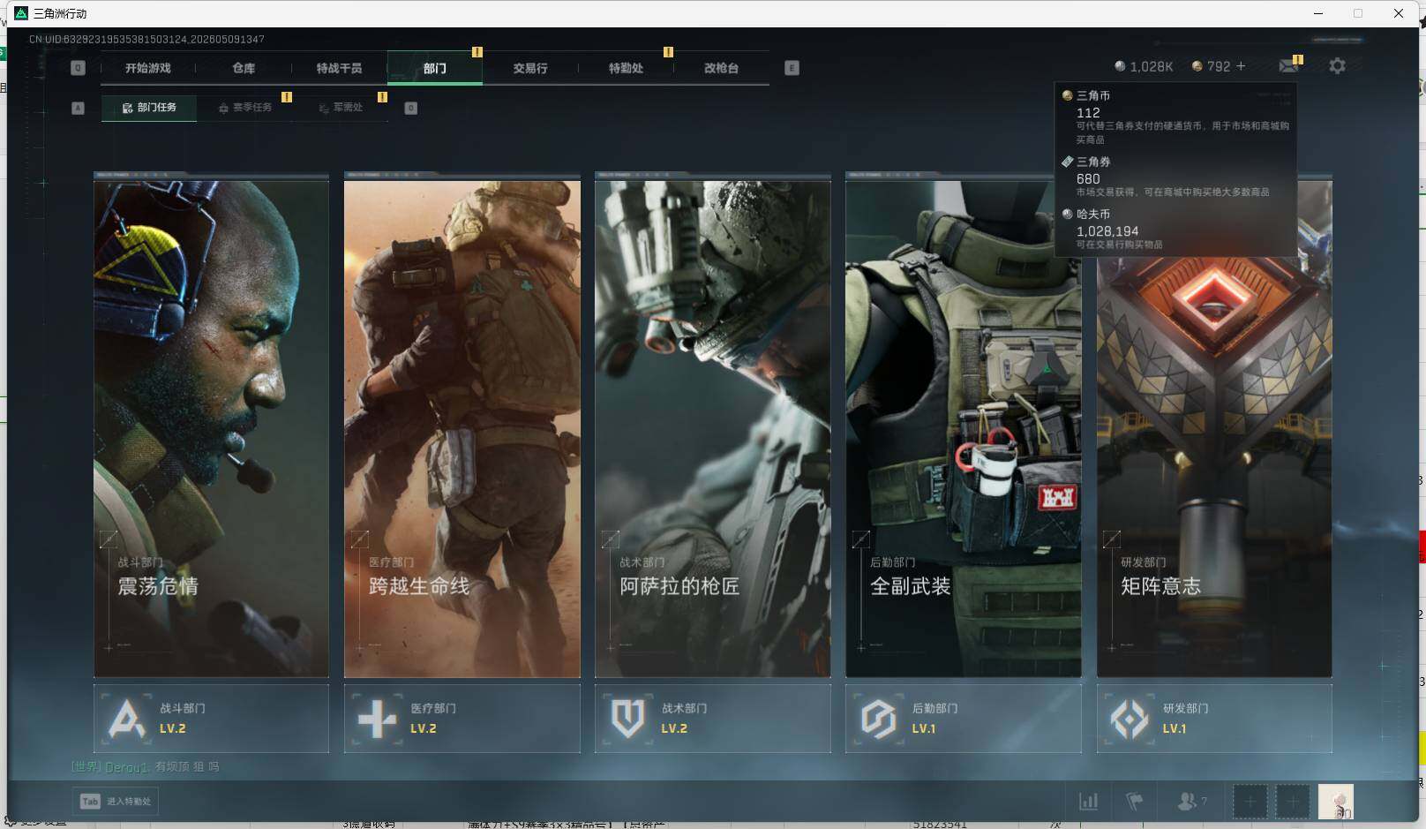Click the Tab 进入特勤处 button
Viewport: 1426px width, 829px height.
pos(116,802)
